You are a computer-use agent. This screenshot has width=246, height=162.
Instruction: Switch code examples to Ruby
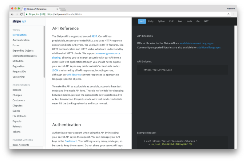coord(151,21)
